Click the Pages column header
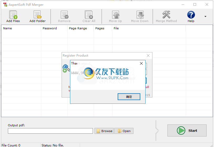 (103, 28)
